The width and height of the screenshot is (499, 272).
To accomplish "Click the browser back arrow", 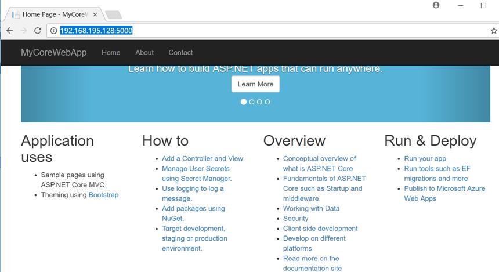I will point(9,31).
